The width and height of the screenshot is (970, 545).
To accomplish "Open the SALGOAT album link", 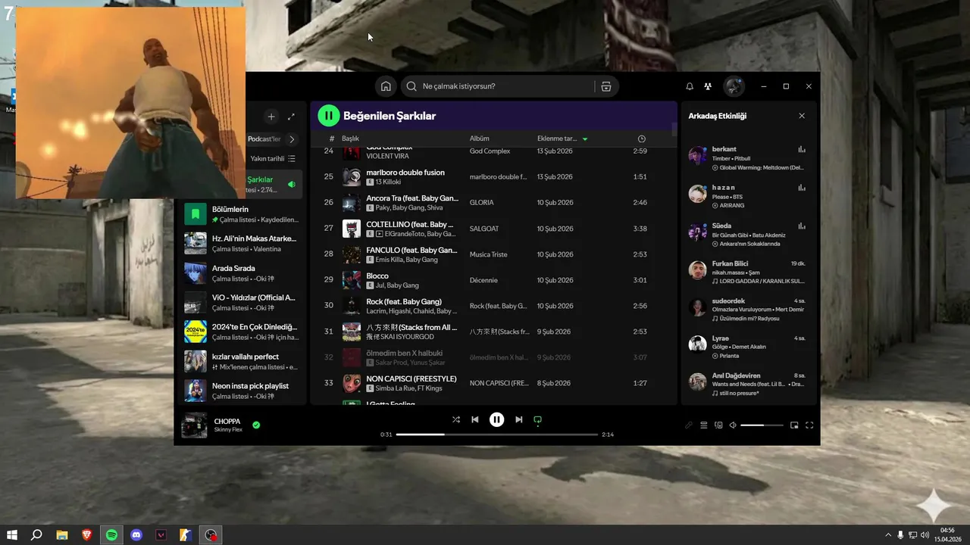I will click(x=484, y=229).
